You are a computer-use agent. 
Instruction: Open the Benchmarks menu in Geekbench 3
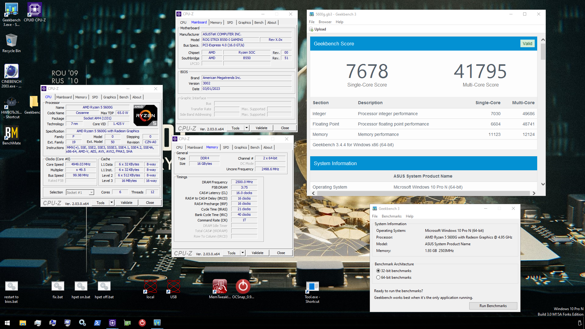392,216
